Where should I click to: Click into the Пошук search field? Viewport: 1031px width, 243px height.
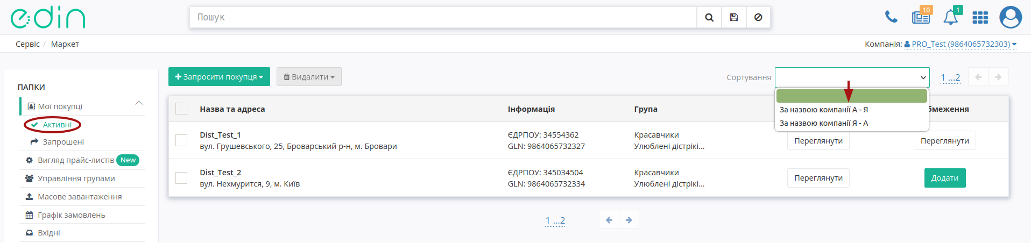point(443,17)
